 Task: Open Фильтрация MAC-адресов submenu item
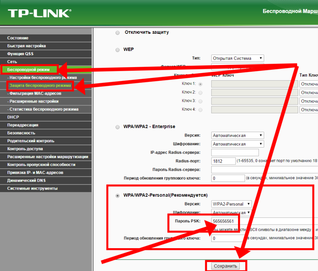(35, 93)
